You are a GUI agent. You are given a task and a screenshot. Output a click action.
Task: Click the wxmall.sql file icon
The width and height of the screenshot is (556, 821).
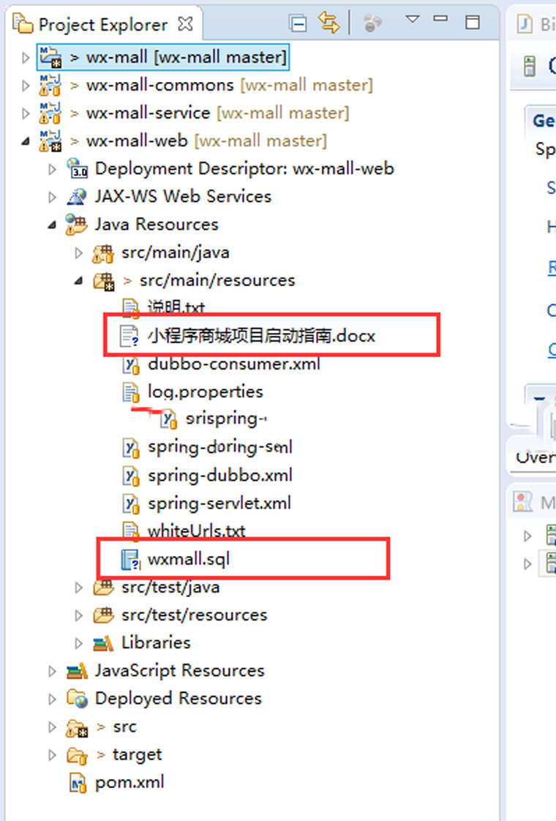point(130,559)
